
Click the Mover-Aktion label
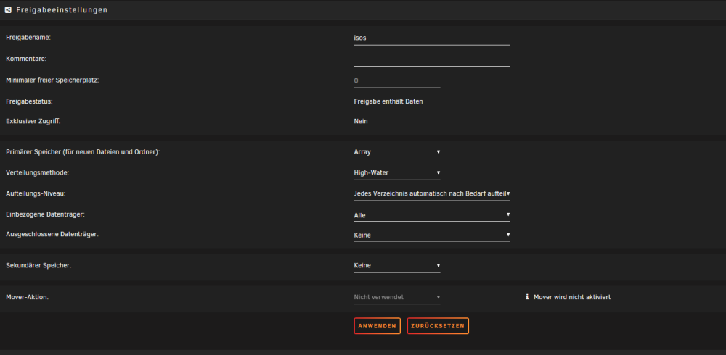point(28,297)
